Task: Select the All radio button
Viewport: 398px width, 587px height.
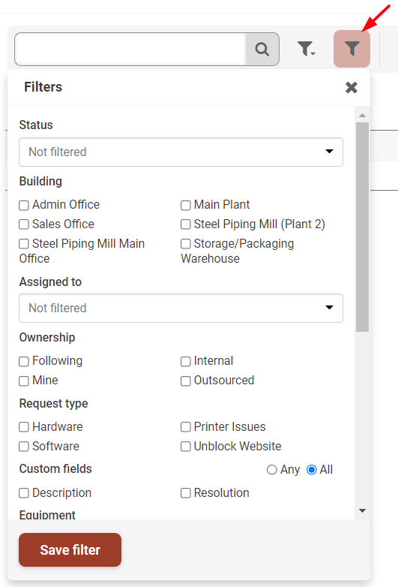Action: click(311, 470)
